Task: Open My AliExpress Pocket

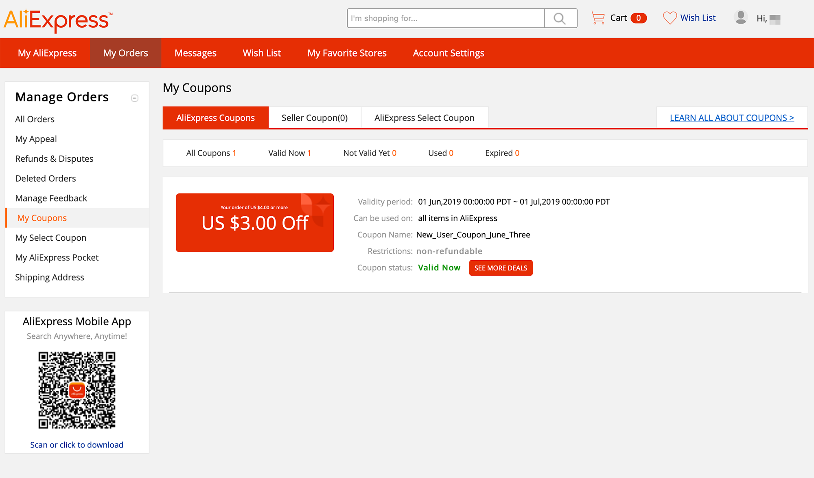Action: [57, 258]
